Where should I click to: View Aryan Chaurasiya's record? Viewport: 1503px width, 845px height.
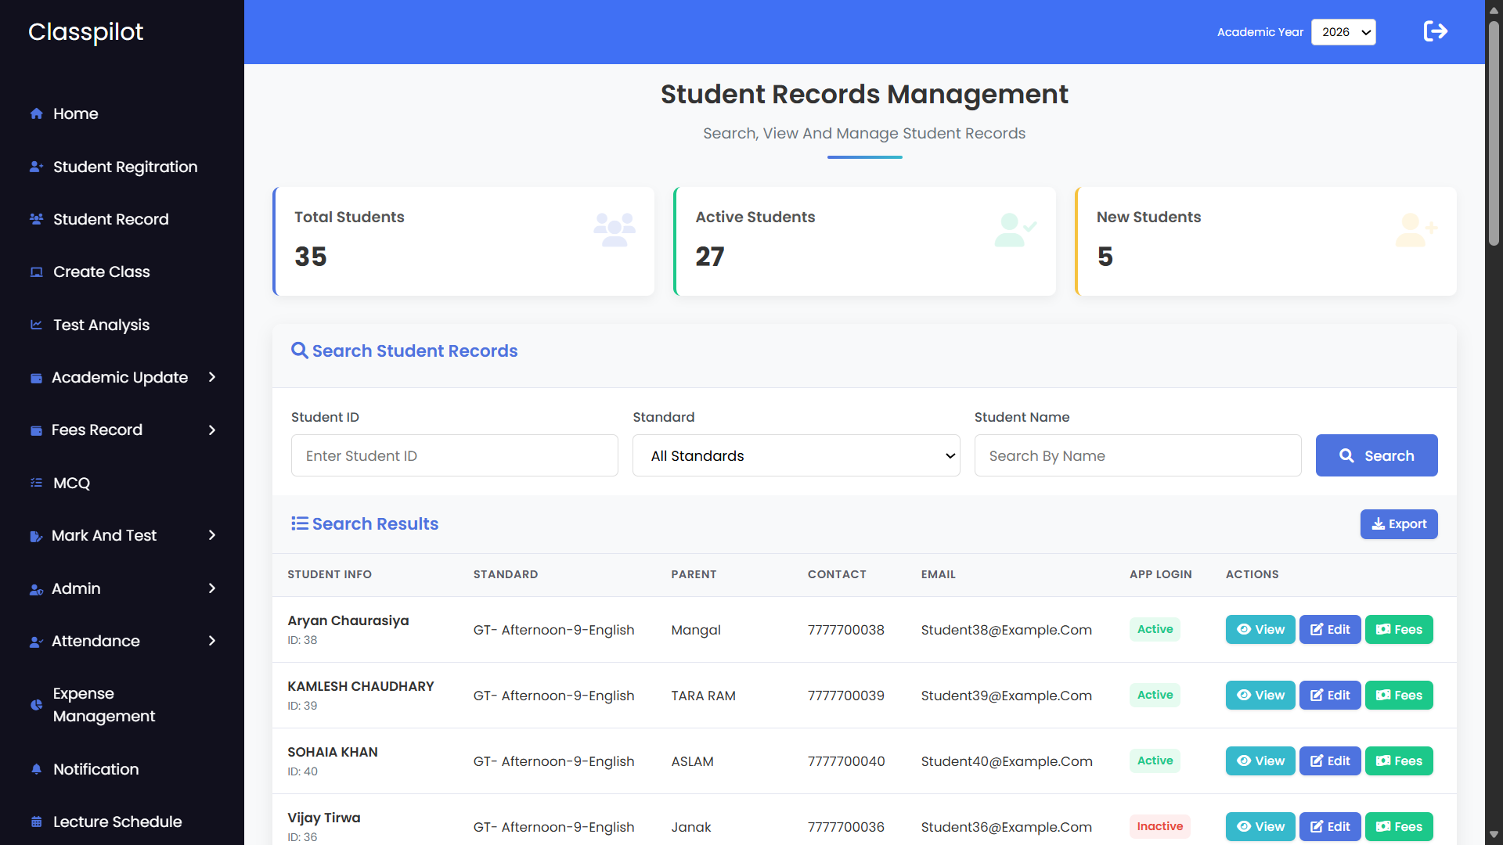[x=1260, y=630]
